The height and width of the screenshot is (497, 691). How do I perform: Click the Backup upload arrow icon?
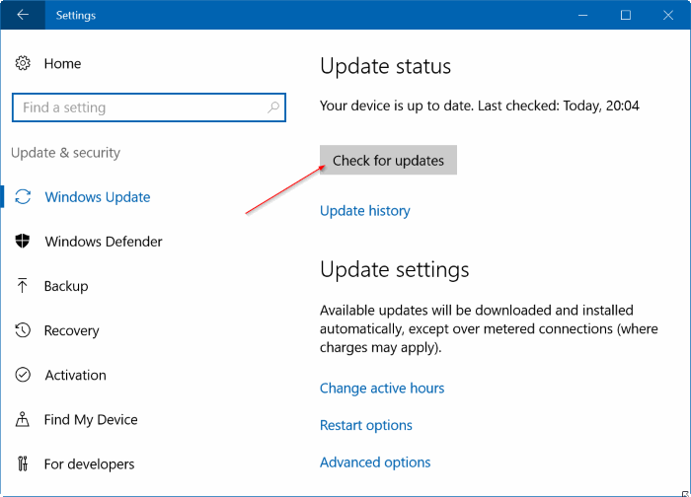(23, 286)
